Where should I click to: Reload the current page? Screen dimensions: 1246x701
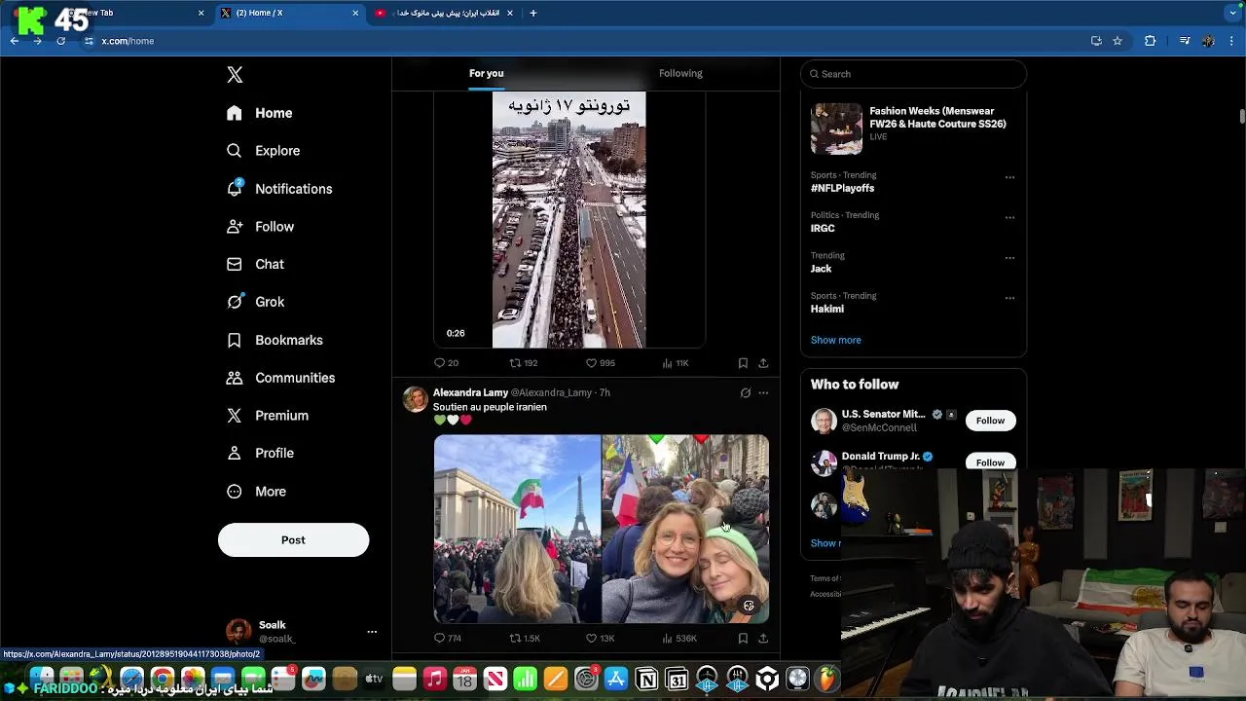coord(60,41)
